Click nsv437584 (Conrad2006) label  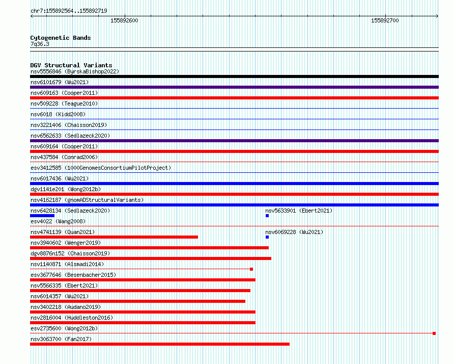point(64,157)
